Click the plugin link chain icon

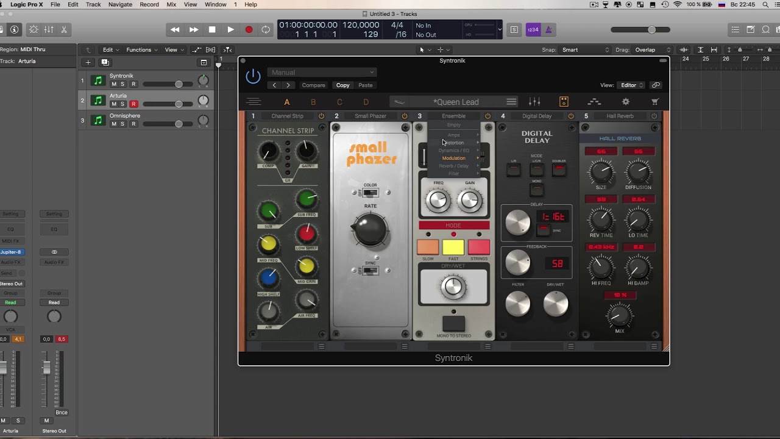click(656, 85)
